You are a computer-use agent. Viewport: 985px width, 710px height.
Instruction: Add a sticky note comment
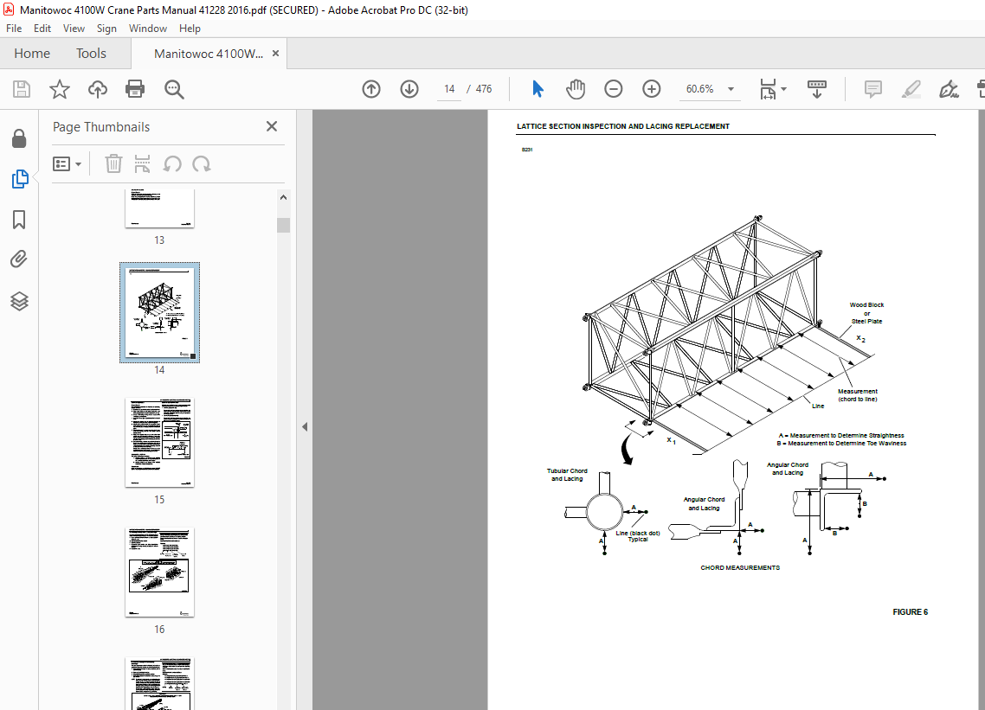tap(873, 89)
